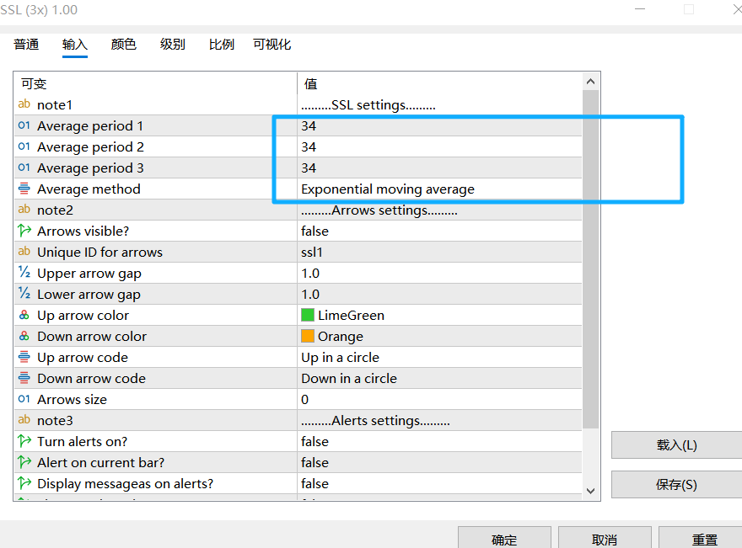Click the boolean icon for Arrows visible?

point(24,231)
